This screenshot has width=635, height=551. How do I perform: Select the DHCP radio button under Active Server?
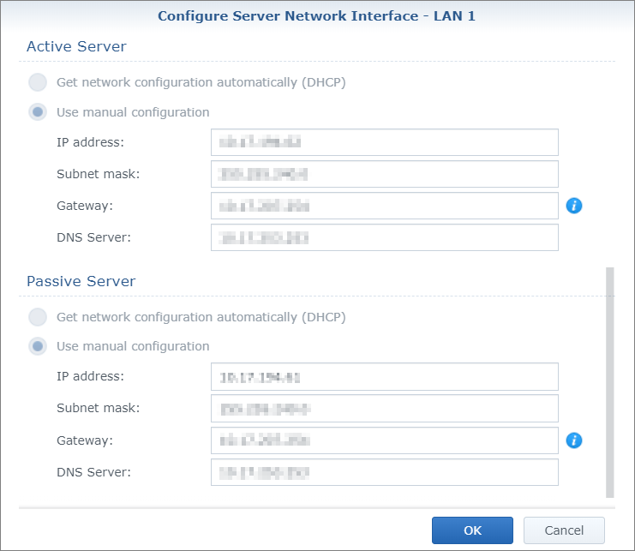pyautogui.click(x=38, y=82)
